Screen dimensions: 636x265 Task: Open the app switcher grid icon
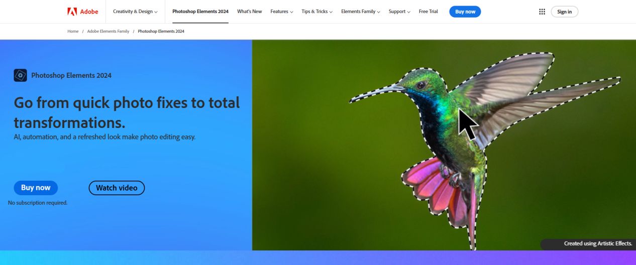click(542, 12)
